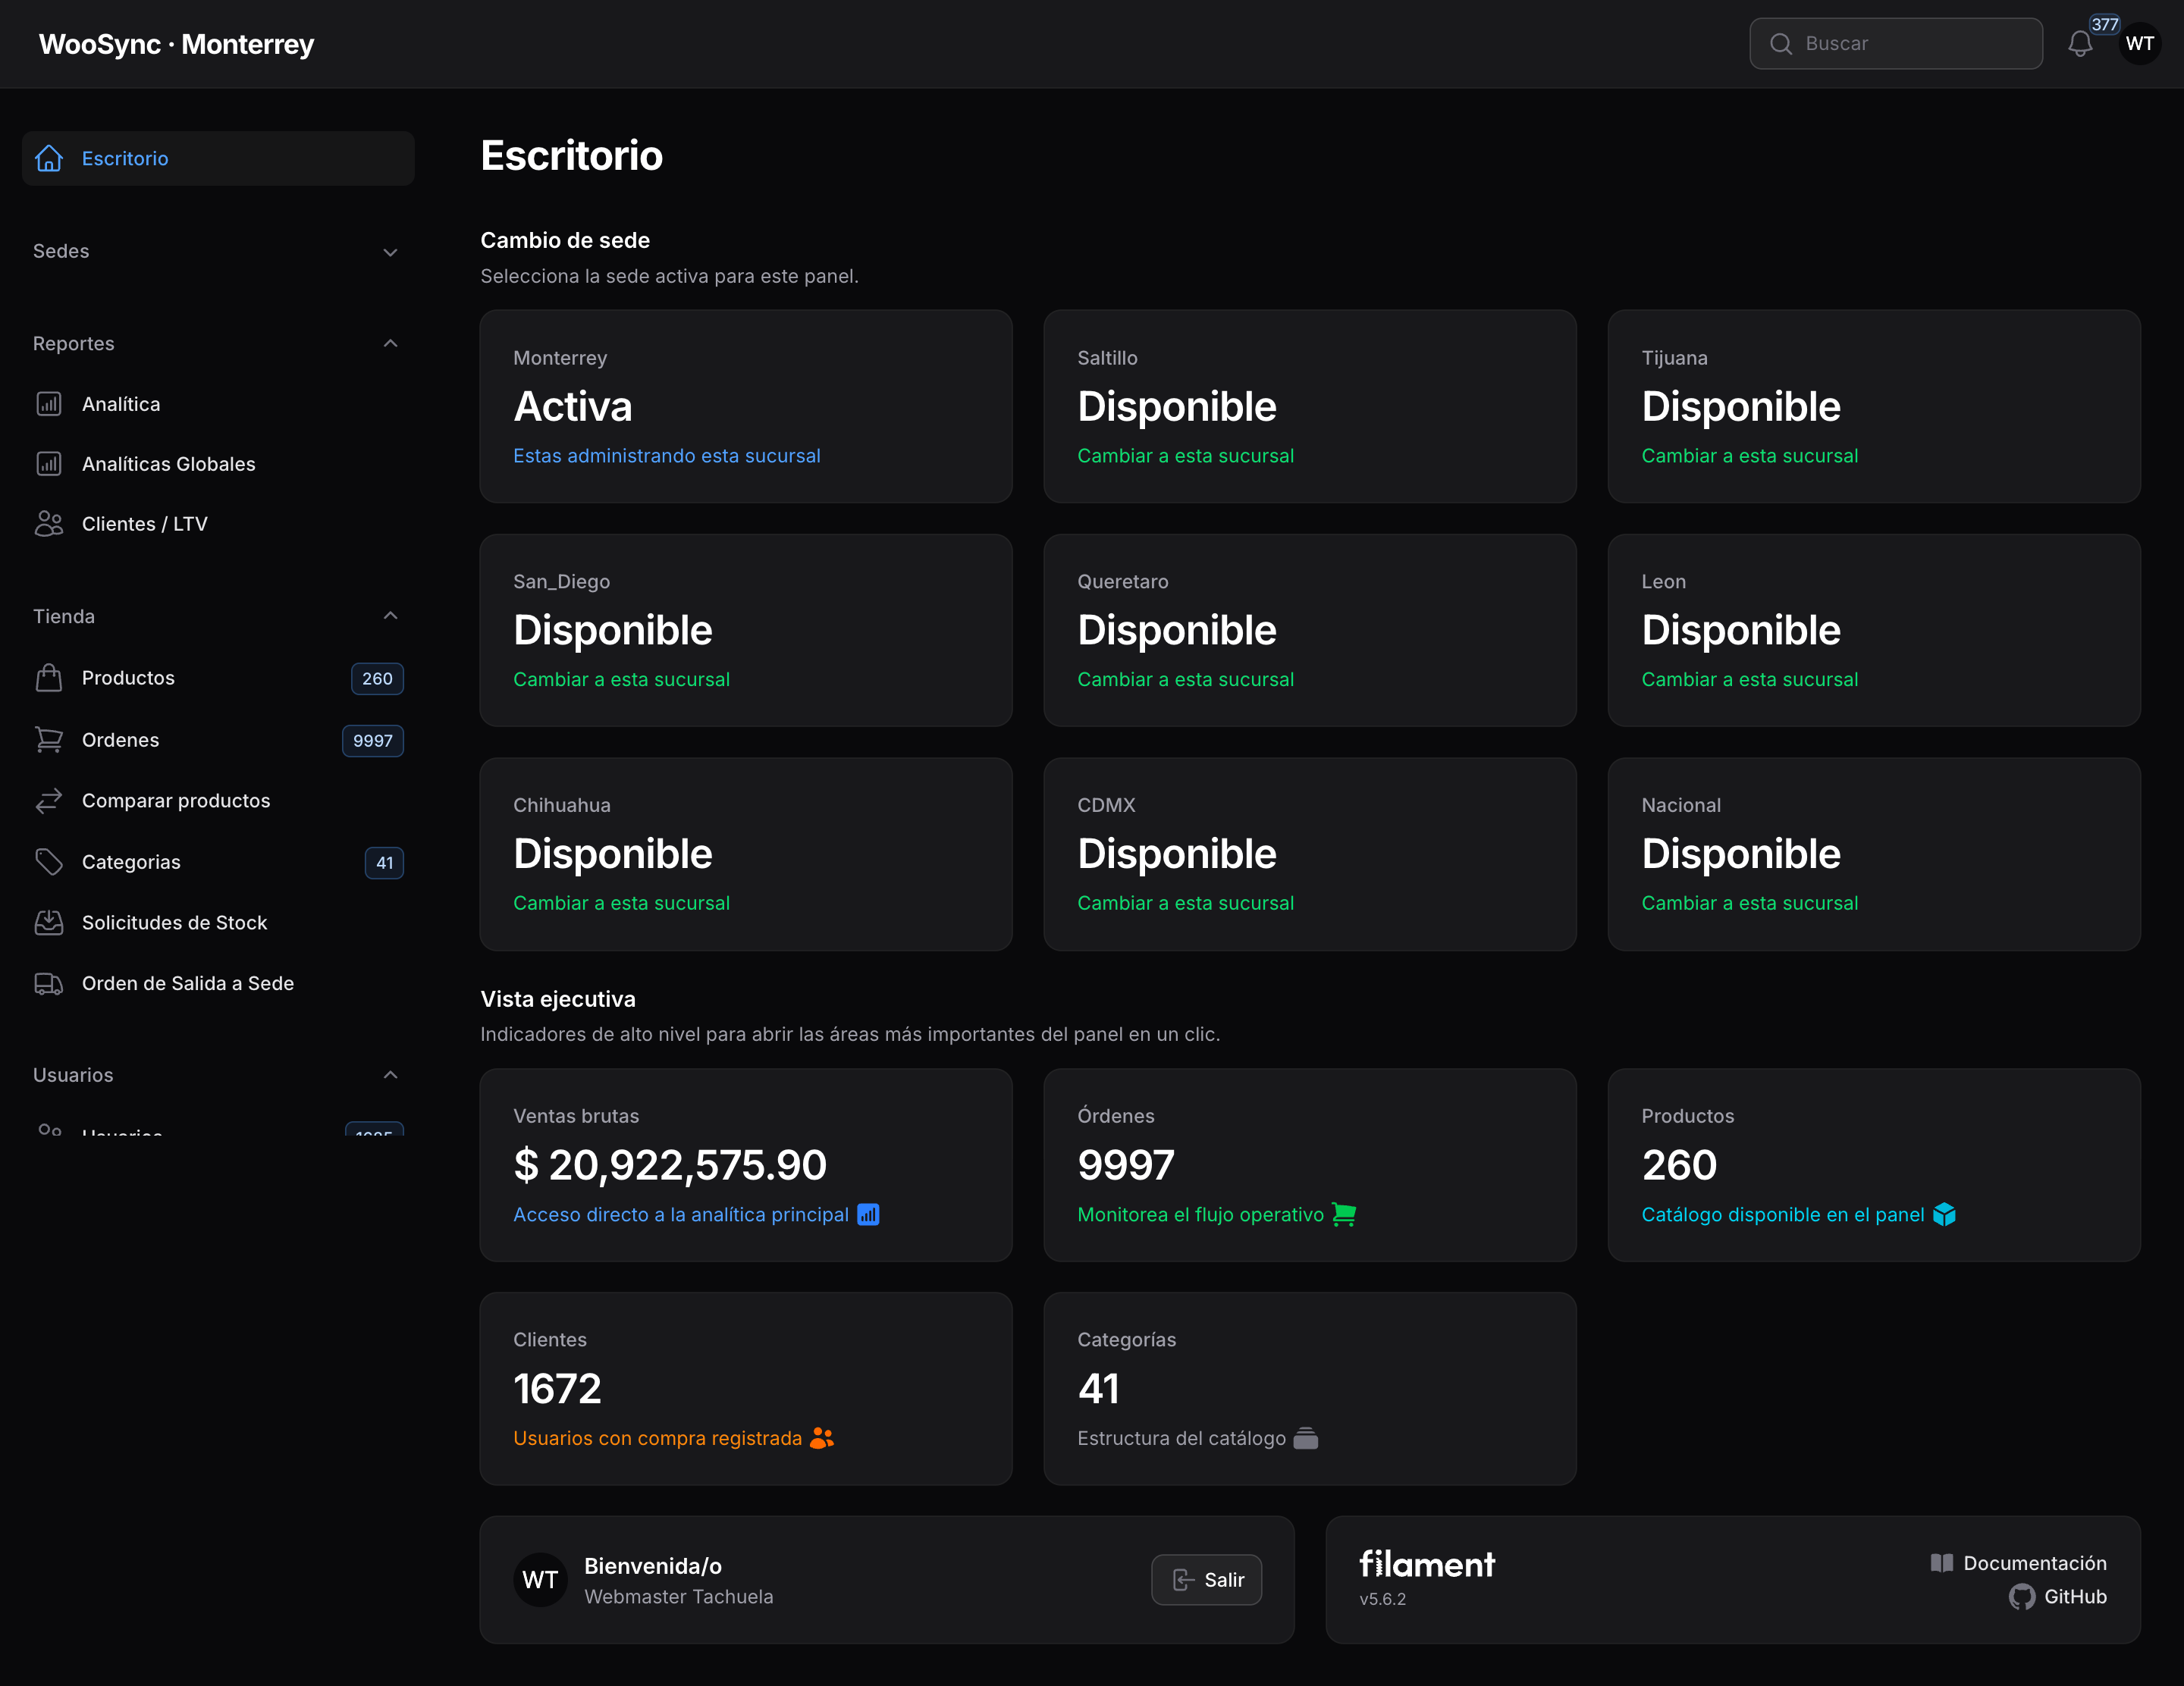This screenshot has width=2184, height=1686.
Task: Open Comparar productos
Action: 218,801
